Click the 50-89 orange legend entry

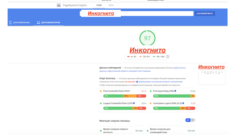click(144, 57)
